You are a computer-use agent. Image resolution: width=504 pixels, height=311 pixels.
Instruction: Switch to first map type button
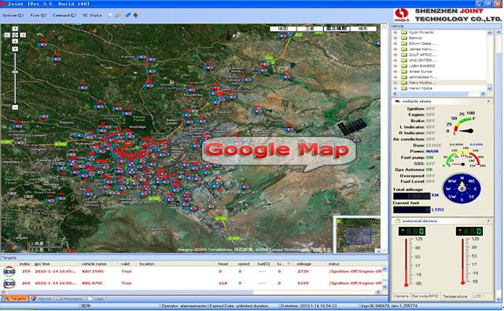(283, 28)
